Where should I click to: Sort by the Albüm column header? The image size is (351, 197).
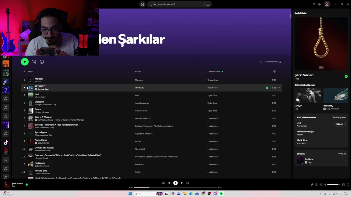pyautogui.click(x=138, y=71)
